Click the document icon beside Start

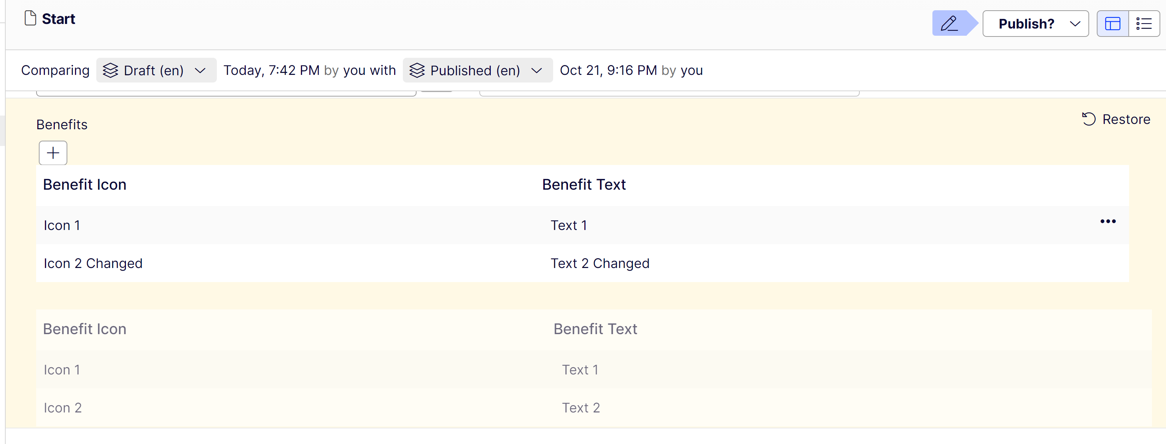pyautogui.click(x=30, y=19)
